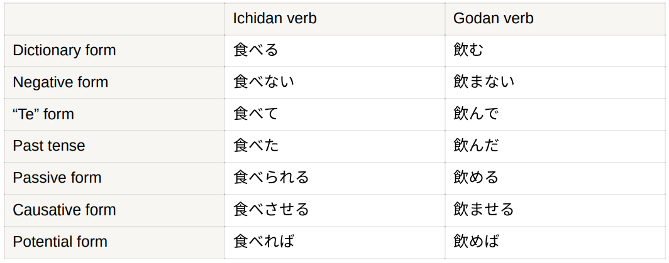Click the Godan verb column header
669x263 pixels.
point(555,19)
